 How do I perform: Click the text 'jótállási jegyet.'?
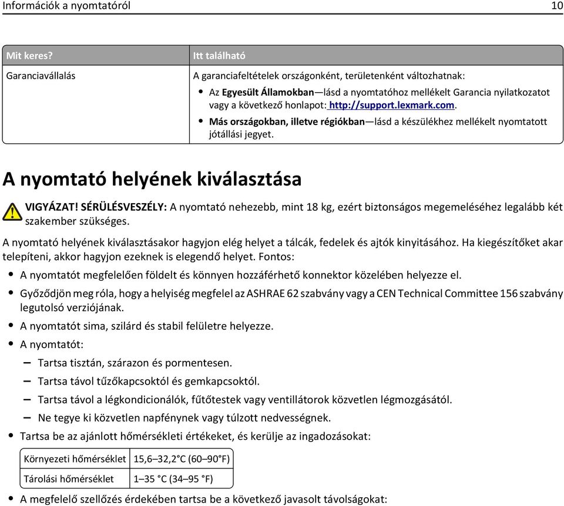pyautogui.click(x=241, y=134)
